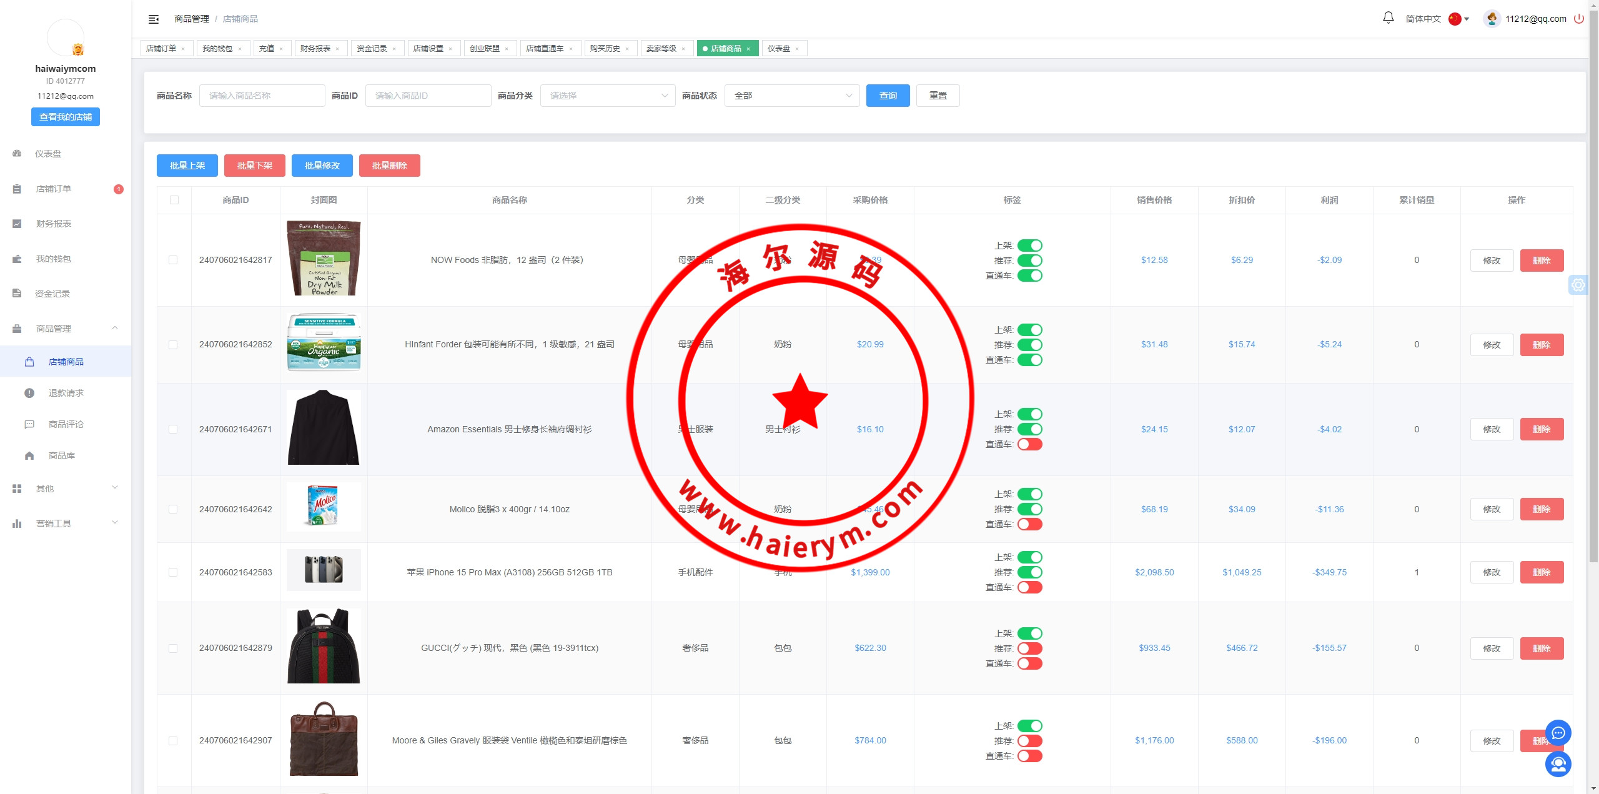
Task: Click the notification bell icon
Action: click(x=1388, y=18)
